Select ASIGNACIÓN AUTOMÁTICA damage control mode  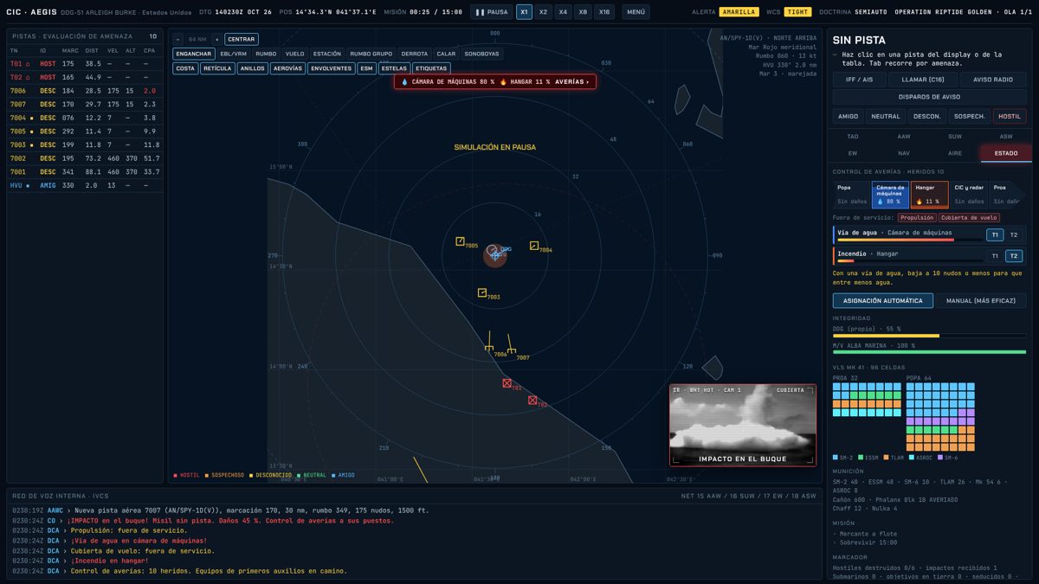click(883, 301)
